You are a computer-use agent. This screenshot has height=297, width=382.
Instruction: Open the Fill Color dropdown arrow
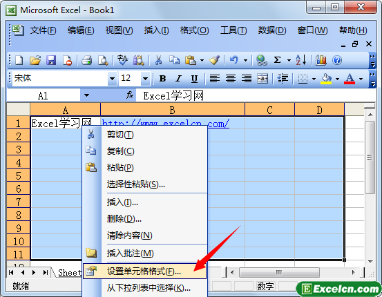point(337,79)
